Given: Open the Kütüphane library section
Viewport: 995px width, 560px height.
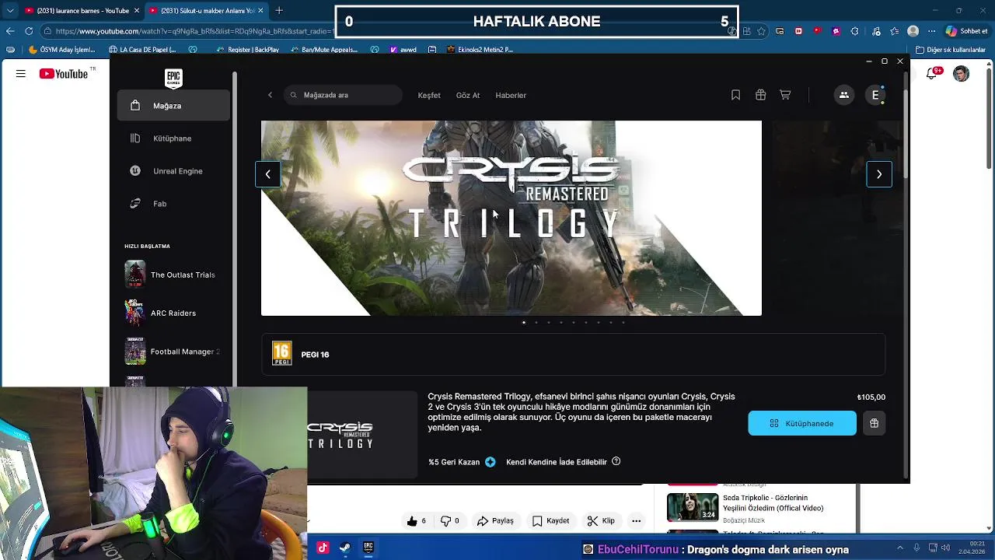Looking at the screenshot, I should (173, 138).
